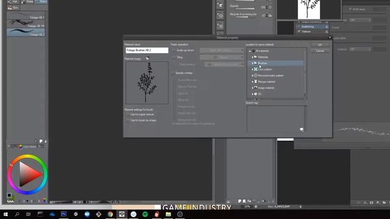Toggle the checkbox at the top of the sub tool detail panel
This screenshot has width=390, height=219.
pyautogui.click(x=350, y=9)
